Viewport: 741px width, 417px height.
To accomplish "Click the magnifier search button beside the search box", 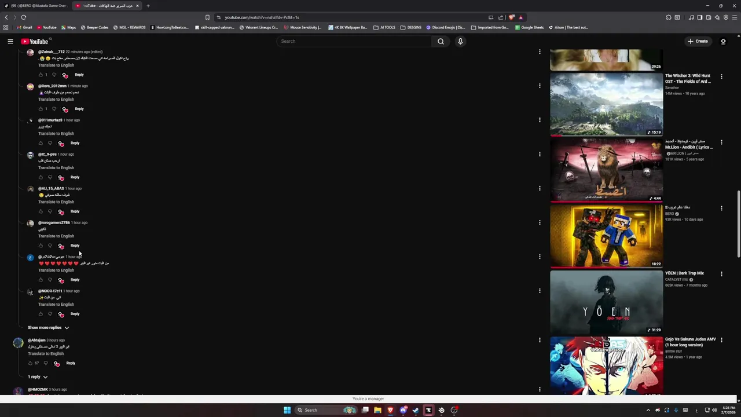I will [441, 41].
